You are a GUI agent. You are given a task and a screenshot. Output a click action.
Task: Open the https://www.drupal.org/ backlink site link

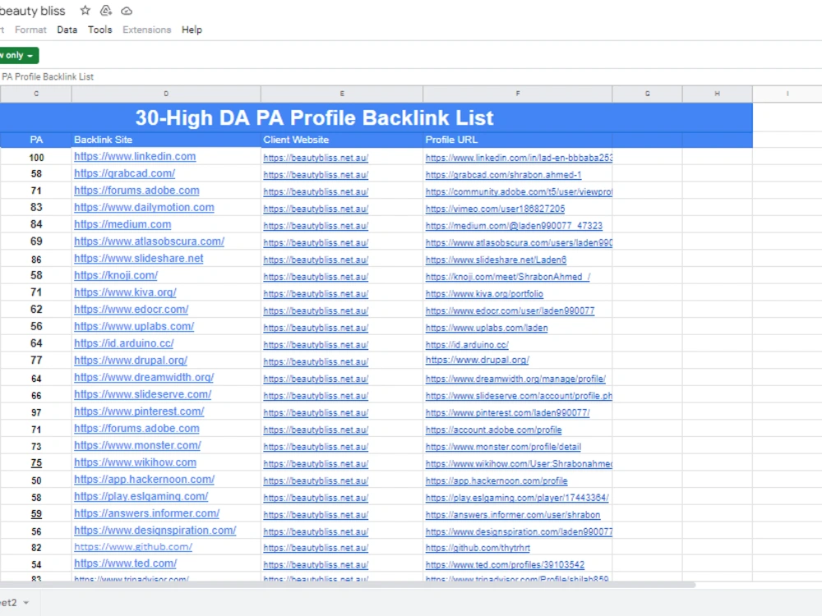click(131, 361)
